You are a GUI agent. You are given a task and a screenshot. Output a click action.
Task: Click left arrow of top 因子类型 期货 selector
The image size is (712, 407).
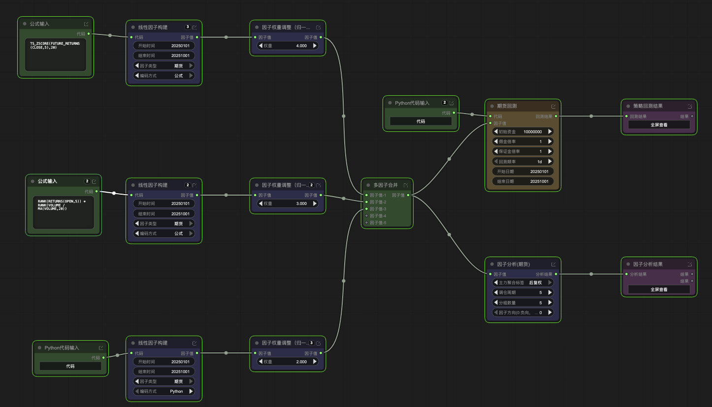[x=137, y=65]
